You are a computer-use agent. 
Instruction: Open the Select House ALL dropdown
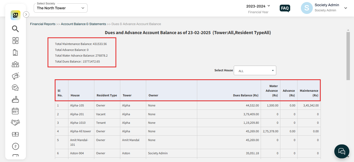(255, 71)
